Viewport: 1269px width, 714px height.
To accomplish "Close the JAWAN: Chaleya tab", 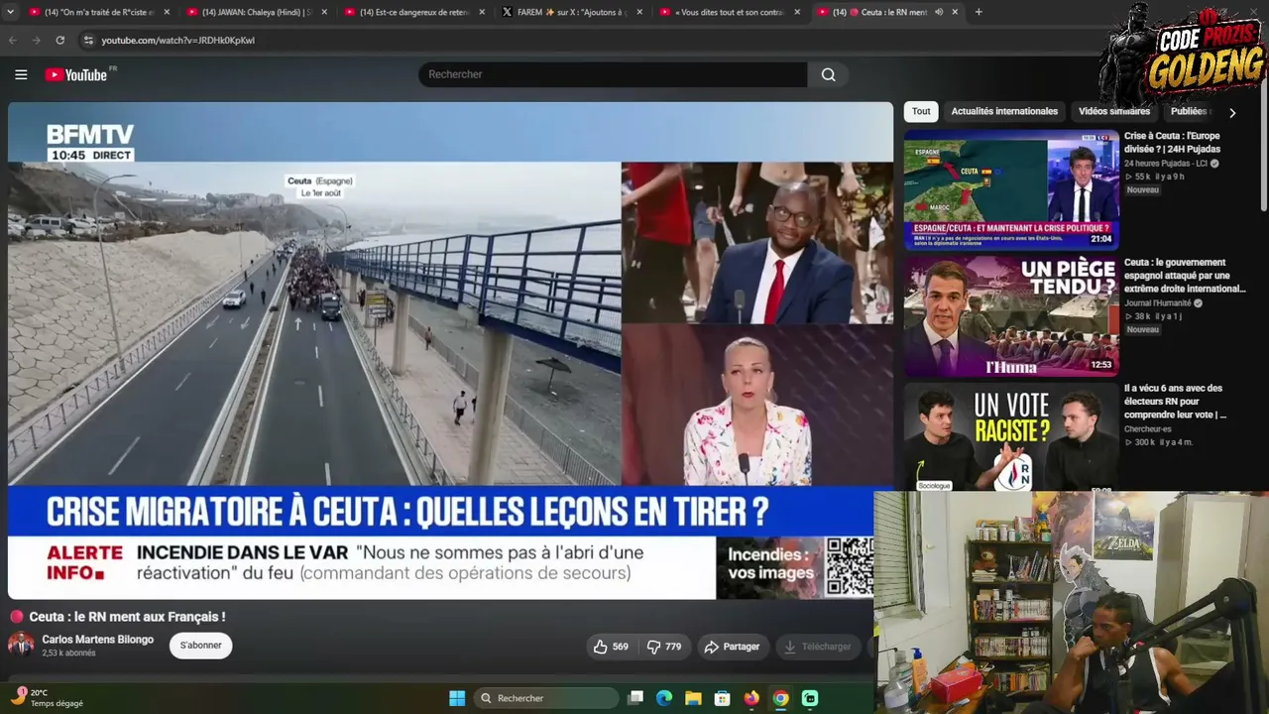I will [324, 12].
